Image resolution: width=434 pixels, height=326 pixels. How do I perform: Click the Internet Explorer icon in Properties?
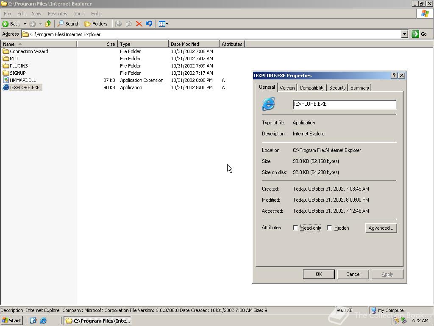click(x=268, y=104)
